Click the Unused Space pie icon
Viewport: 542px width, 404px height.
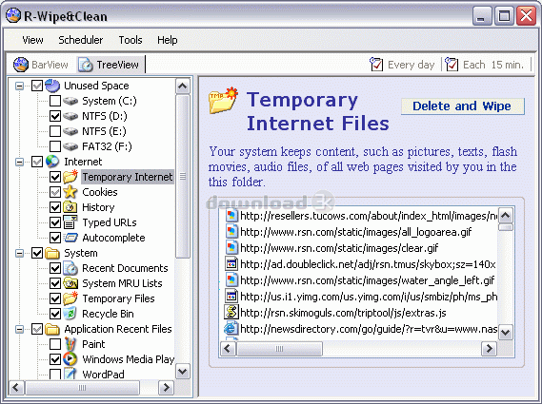tap(52, 86)
